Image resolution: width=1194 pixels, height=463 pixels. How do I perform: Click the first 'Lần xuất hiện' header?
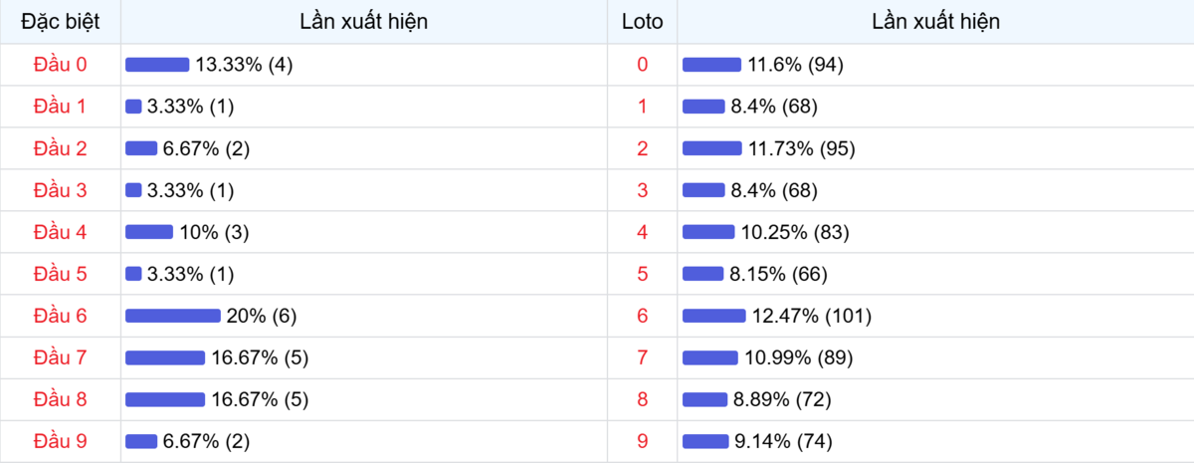point(363,22)
